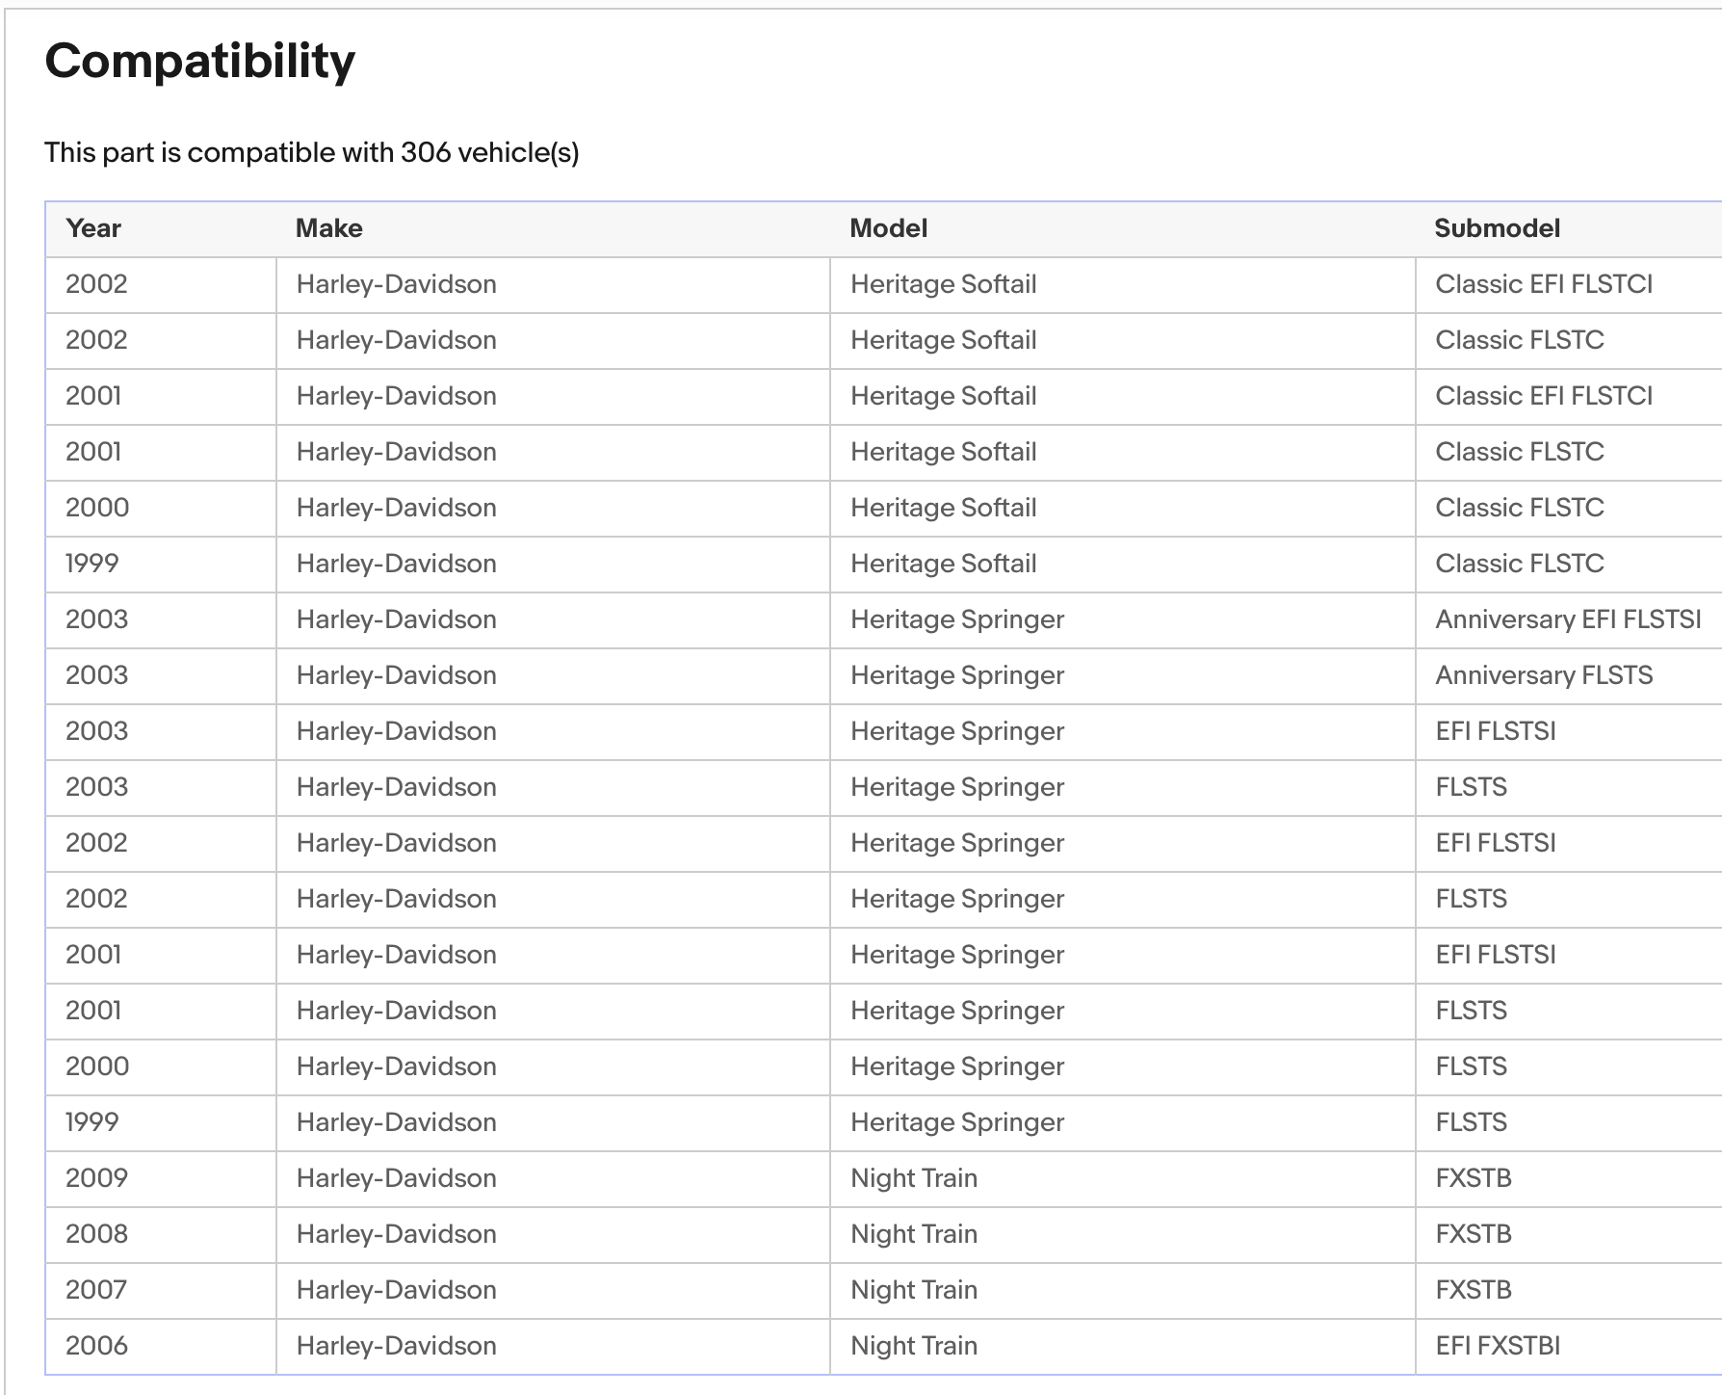The image size is (1722, 1395).
Task: Select FXSTB in the 2008 row
Action: pyautogui.click(x=1474, y=1234)
